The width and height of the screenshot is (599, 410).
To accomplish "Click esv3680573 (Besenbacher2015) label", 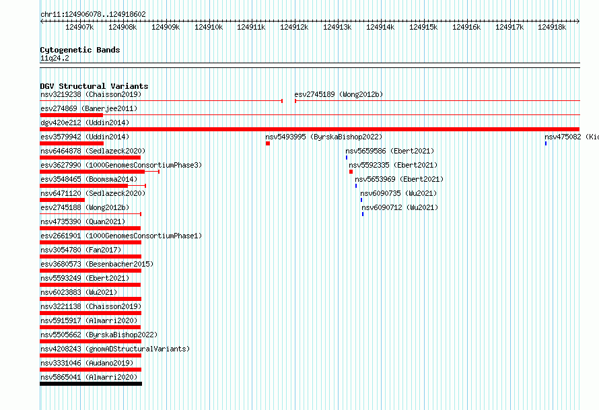I will (x=97, y=264).
